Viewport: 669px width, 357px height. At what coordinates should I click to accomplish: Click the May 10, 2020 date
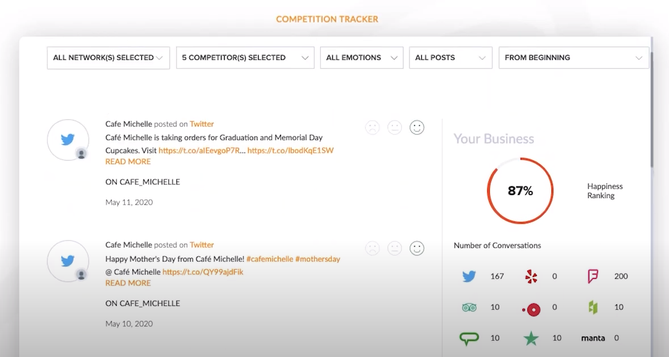pos(129,324)
